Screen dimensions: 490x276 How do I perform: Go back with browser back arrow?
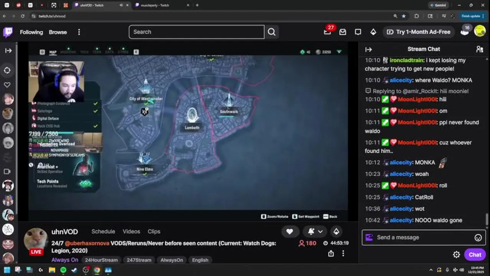(x=5, y=16)
